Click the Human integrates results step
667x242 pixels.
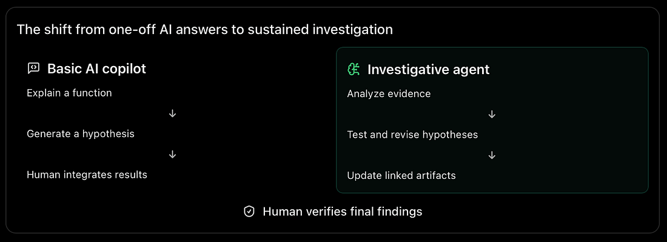click(x=87, y=175)
